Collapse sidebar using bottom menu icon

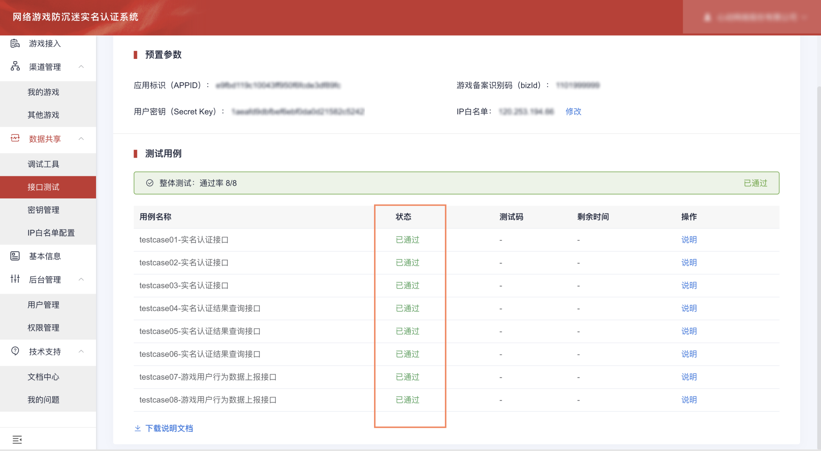pos(17,439)
